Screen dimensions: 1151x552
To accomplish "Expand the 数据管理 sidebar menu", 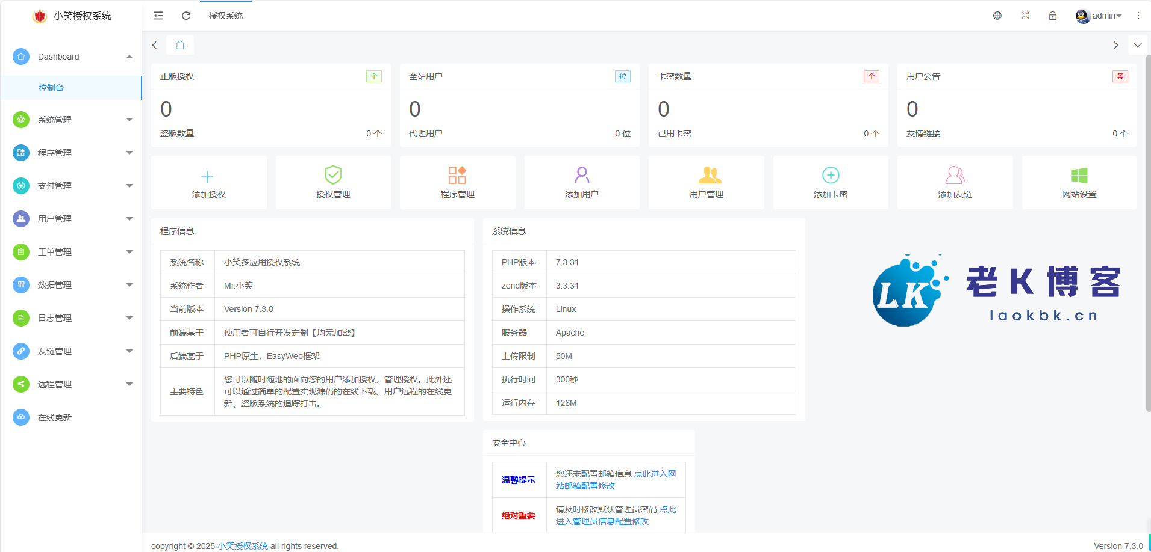I will pos(71,285).
